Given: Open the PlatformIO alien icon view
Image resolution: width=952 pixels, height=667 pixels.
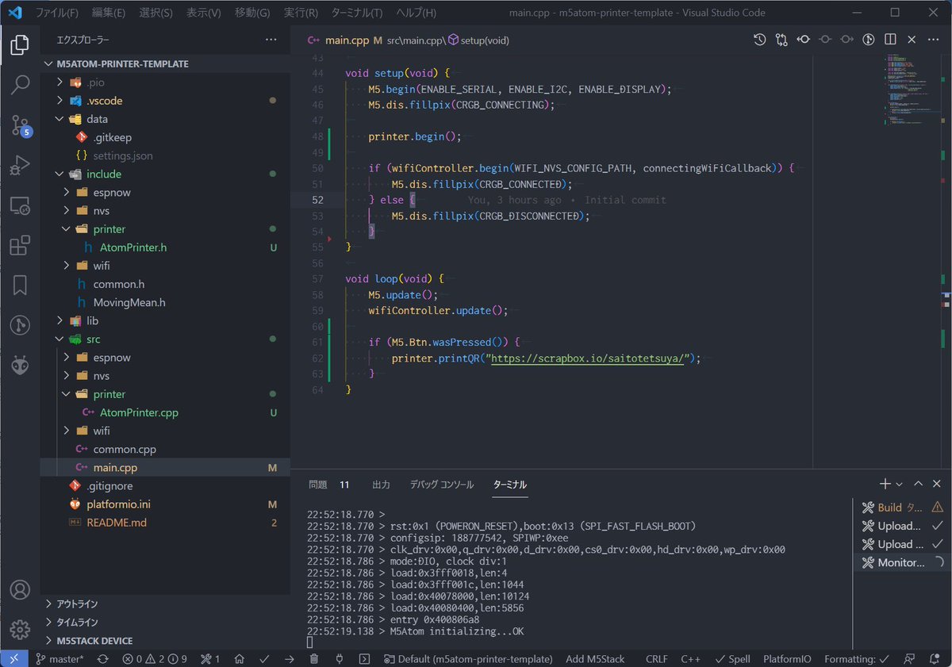Looking at the screenshot, I should [x=20, y=365].
